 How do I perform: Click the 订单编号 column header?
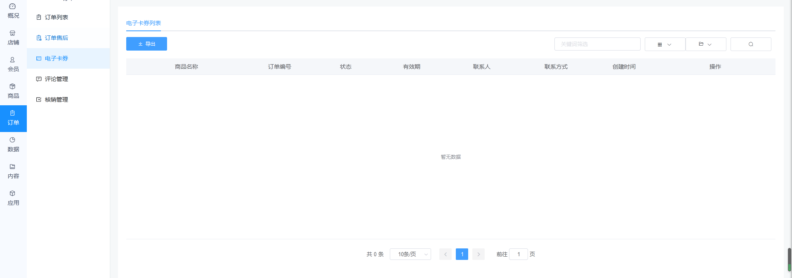point(280,67)
